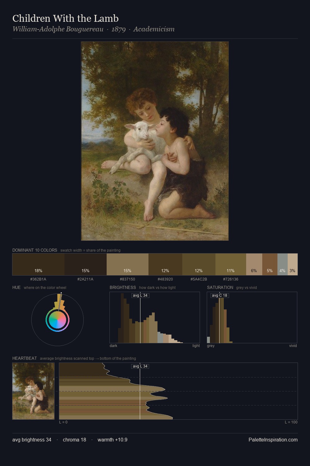Click the small heartbeat painting thumbnail
This screenshot has height=466, width=310.
(33, 391)
